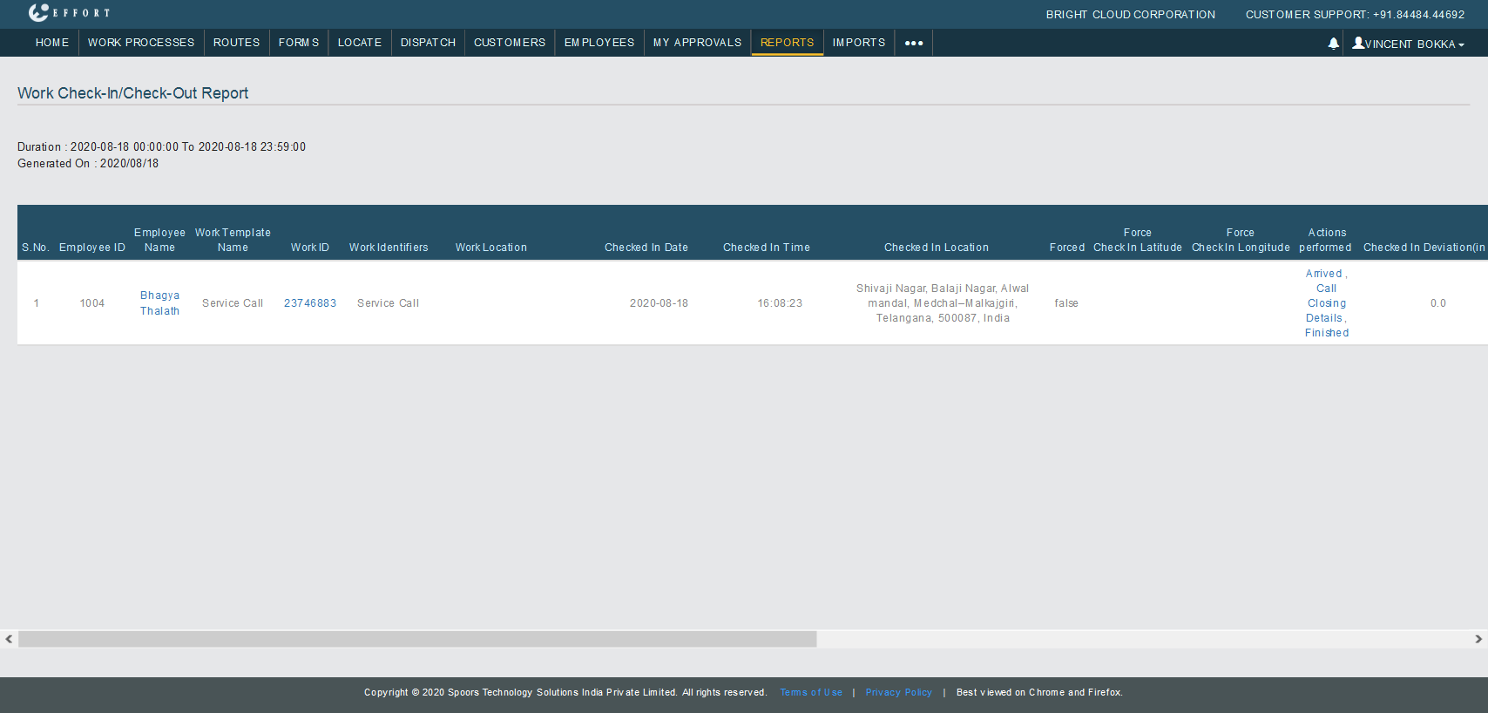Open My Approvals menu
Screen dimensions: 1488x713
coord(697,43)
